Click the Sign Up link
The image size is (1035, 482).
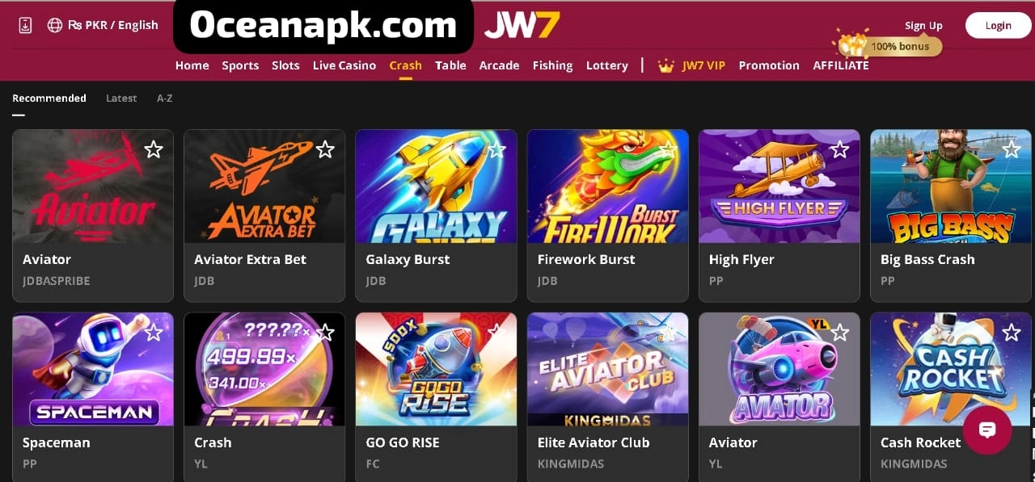click(x=923, y=26)
